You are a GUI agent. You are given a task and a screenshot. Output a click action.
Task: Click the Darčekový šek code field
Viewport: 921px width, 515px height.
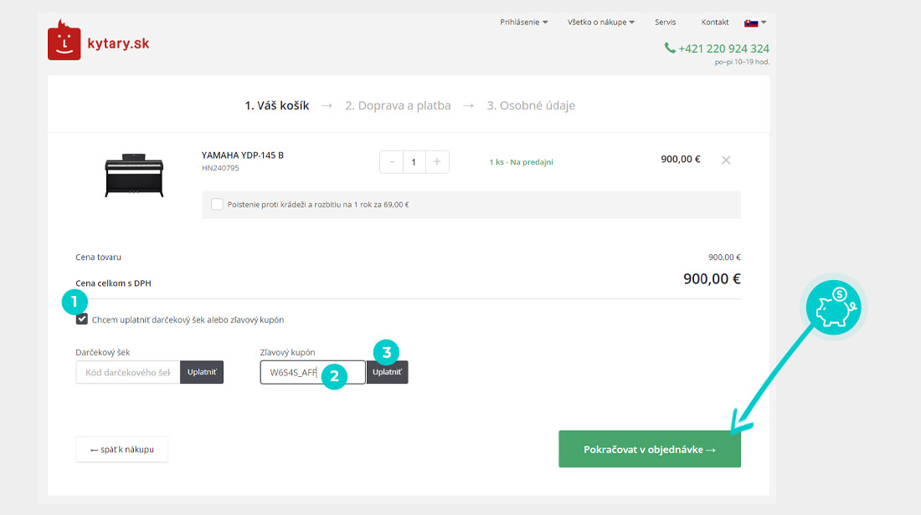pyautogui.click(x=128, y=373)
